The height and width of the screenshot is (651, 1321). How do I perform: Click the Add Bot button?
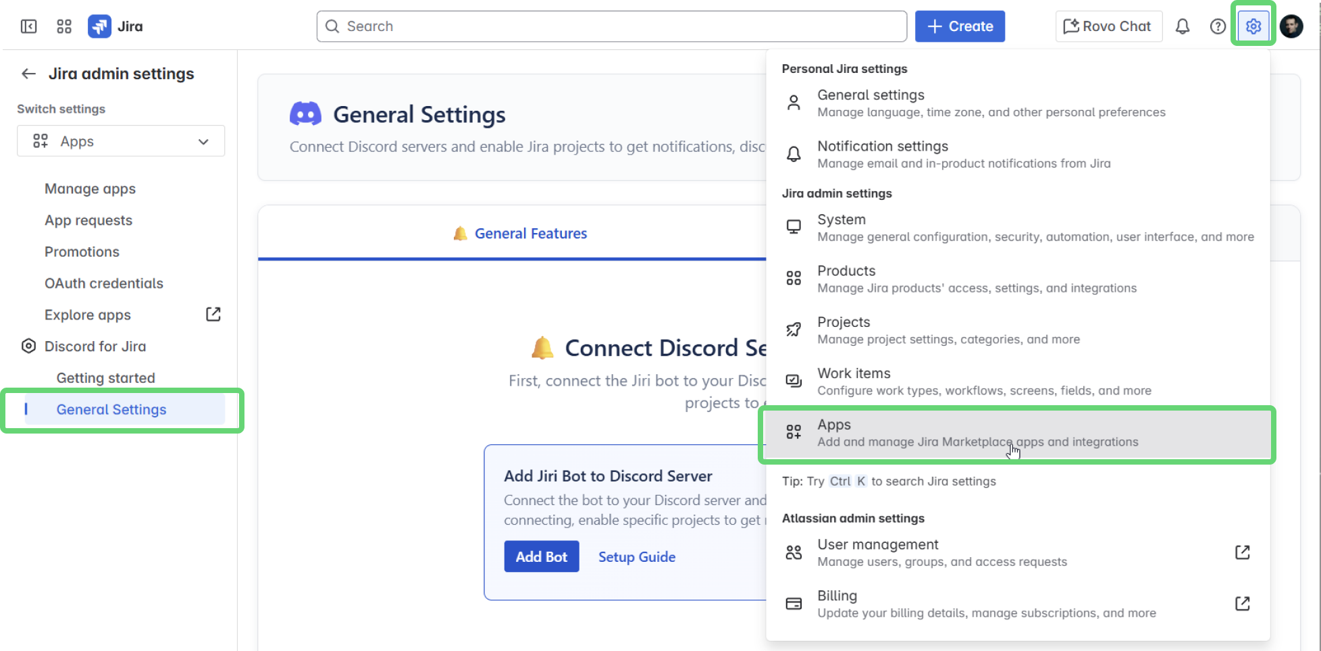pyautogui.click(x=541, y=556)
